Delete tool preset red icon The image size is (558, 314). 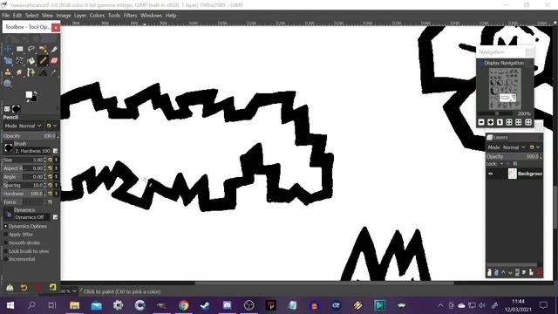click(x=38, y=287)
